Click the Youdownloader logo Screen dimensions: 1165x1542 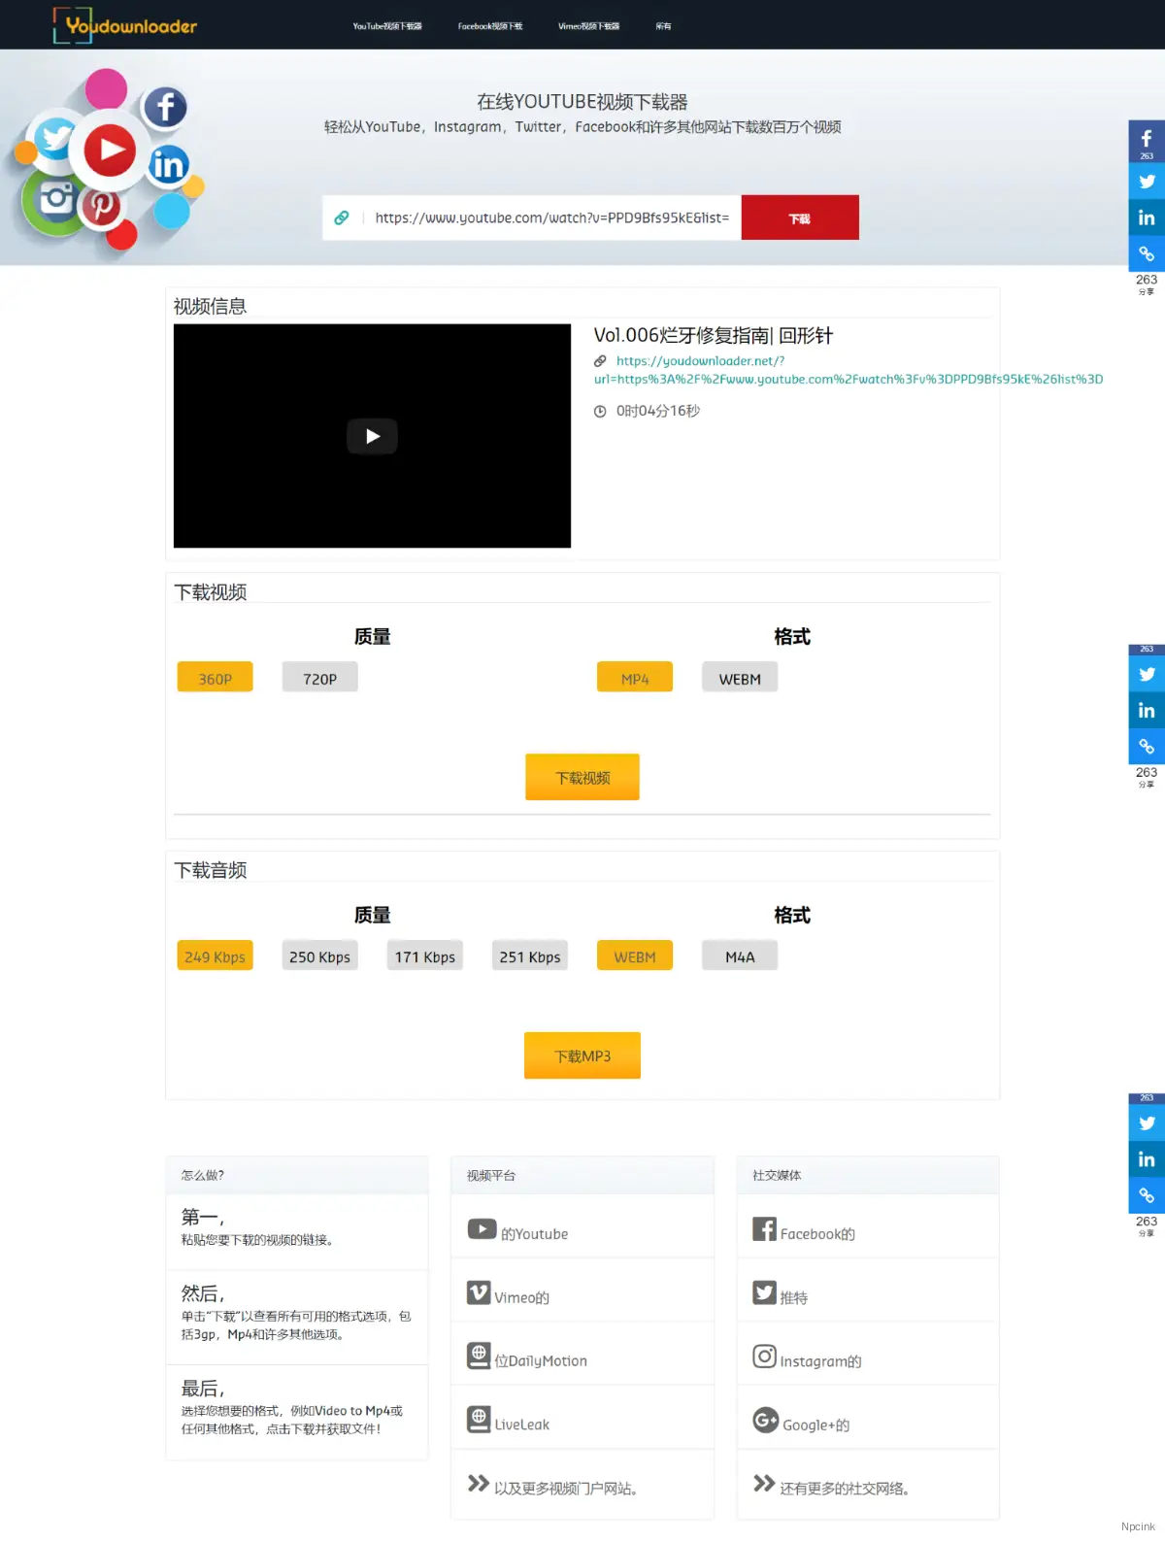125,25
